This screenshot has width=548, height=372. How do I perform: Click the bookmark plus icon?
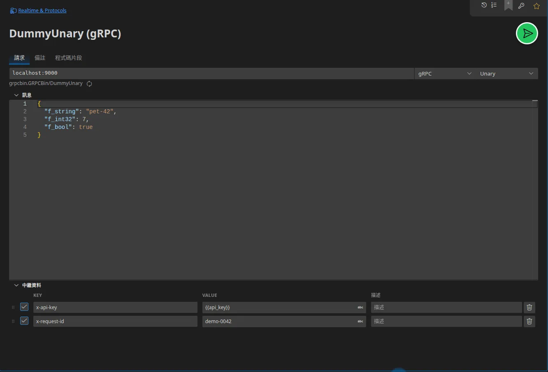coord(509,5)
